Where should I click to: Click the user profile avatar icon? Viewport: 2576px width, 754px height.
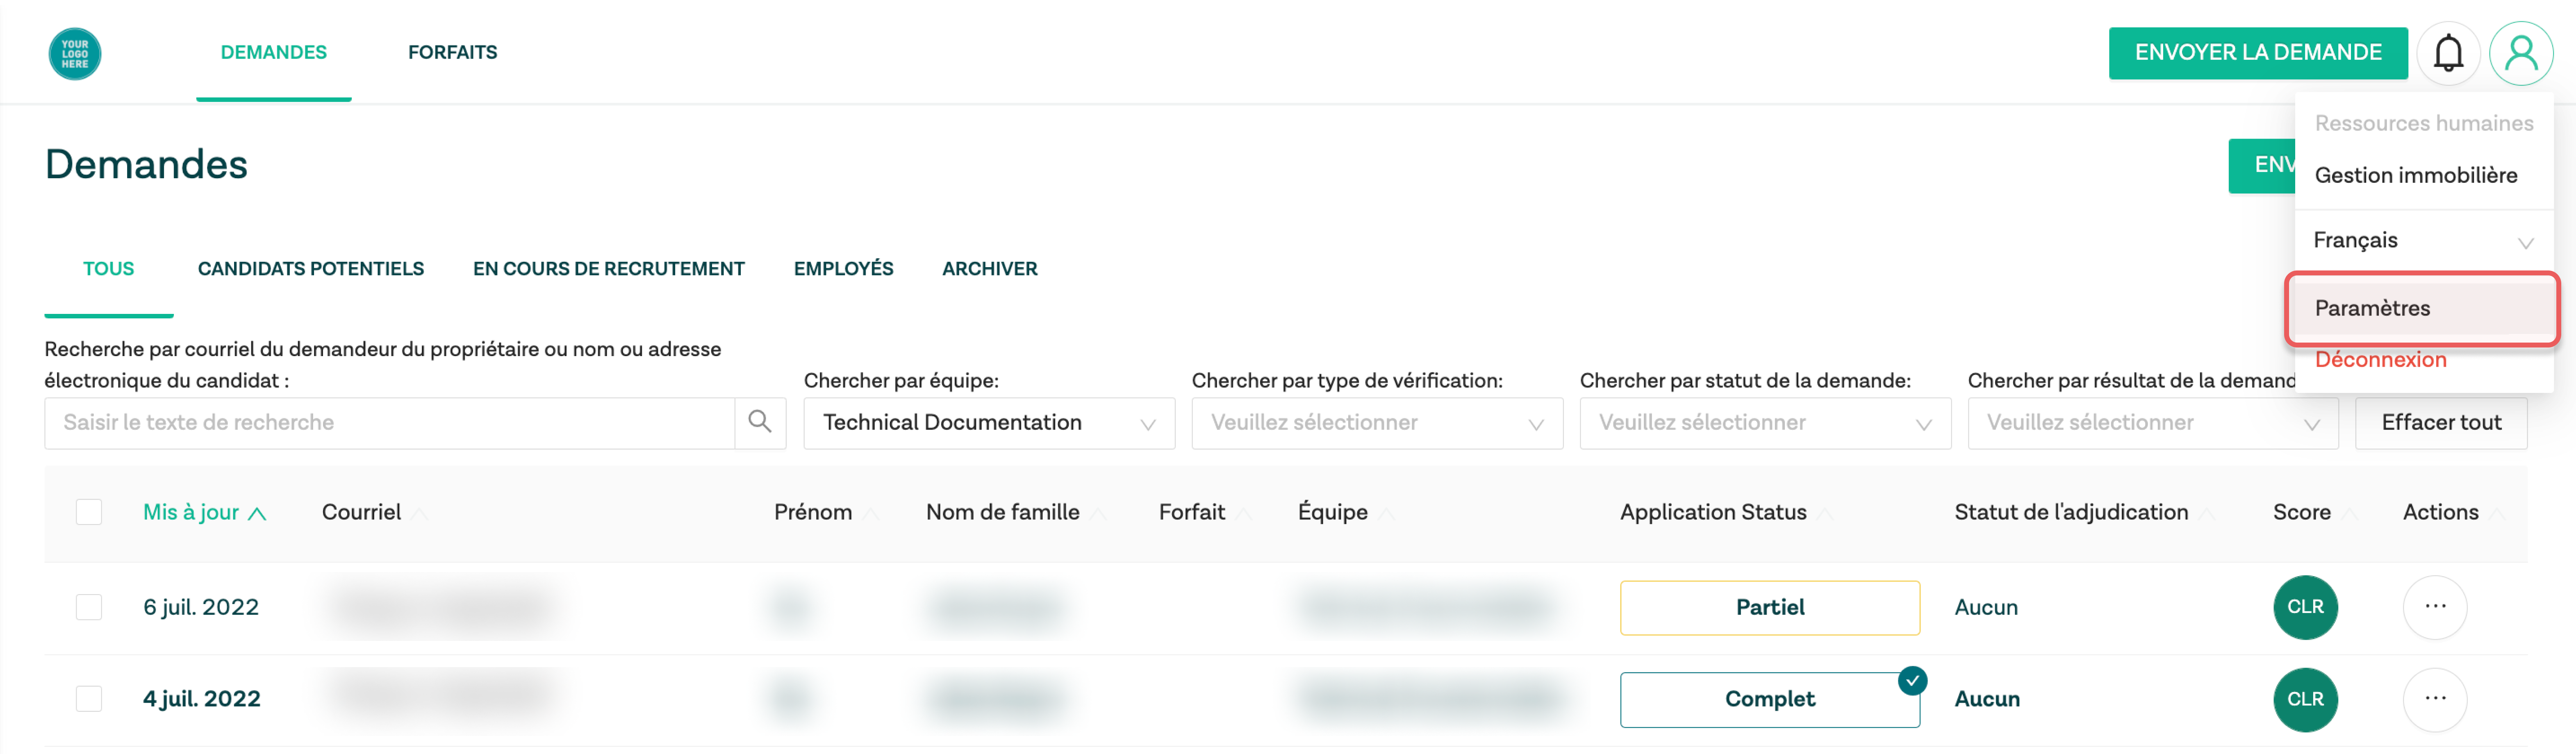(x=2521, y=53)
